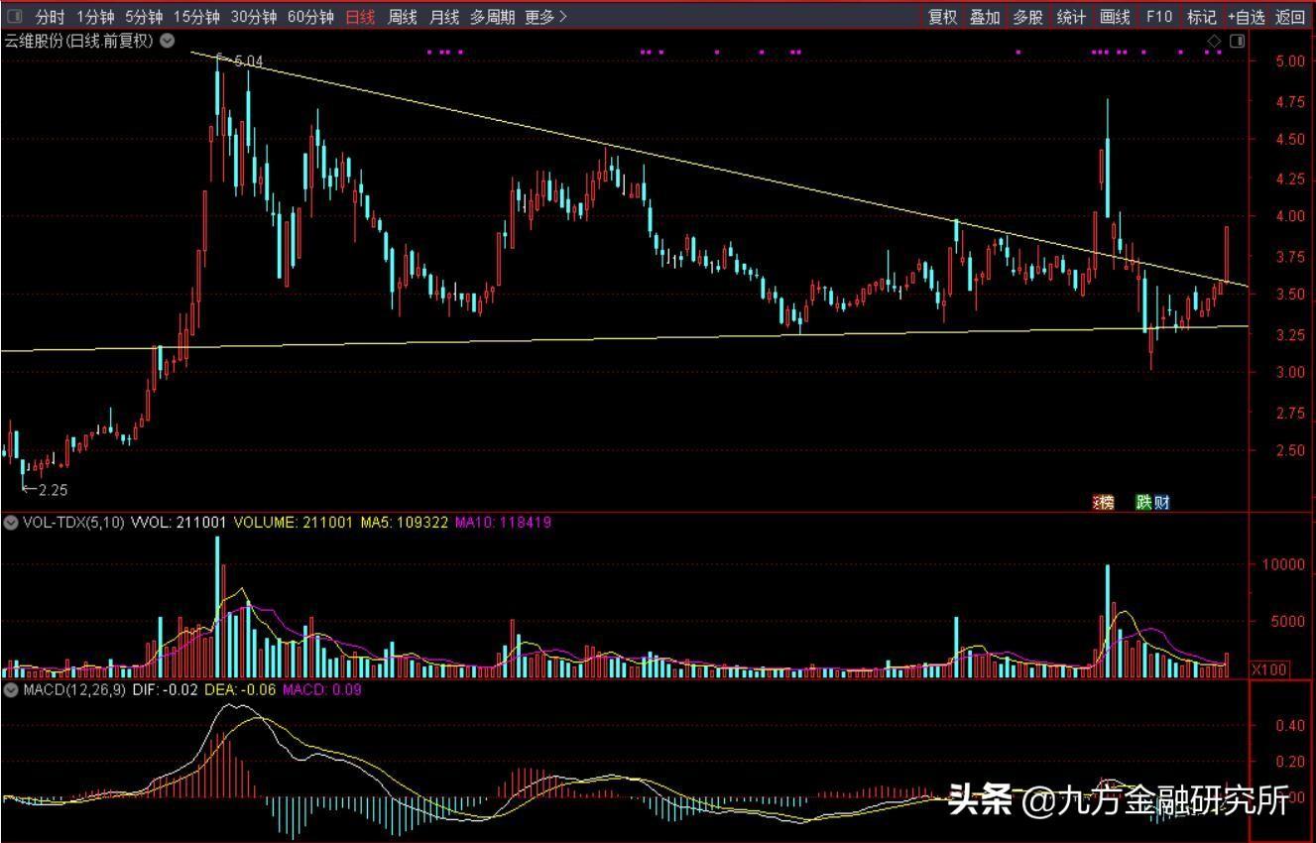Click the MA5: 109322 readout

click(405, 522)
